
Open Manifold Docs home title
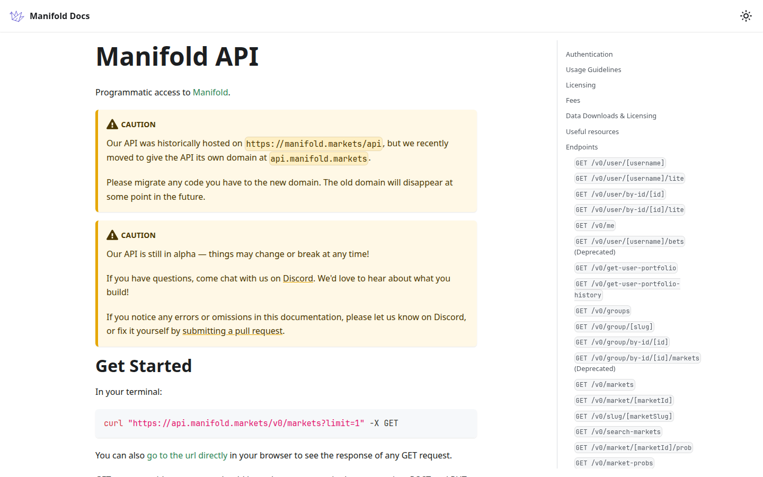[x=59, y=16]
